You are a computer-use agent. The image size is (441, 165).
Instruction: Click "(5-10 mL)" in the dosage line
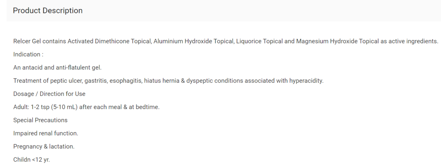[x=64, y=107]
